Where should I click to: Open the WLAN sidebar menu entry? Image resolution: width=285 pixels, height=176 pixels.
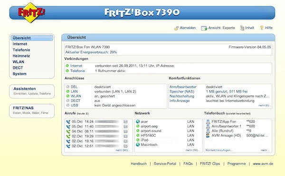[x=19, y=62]
